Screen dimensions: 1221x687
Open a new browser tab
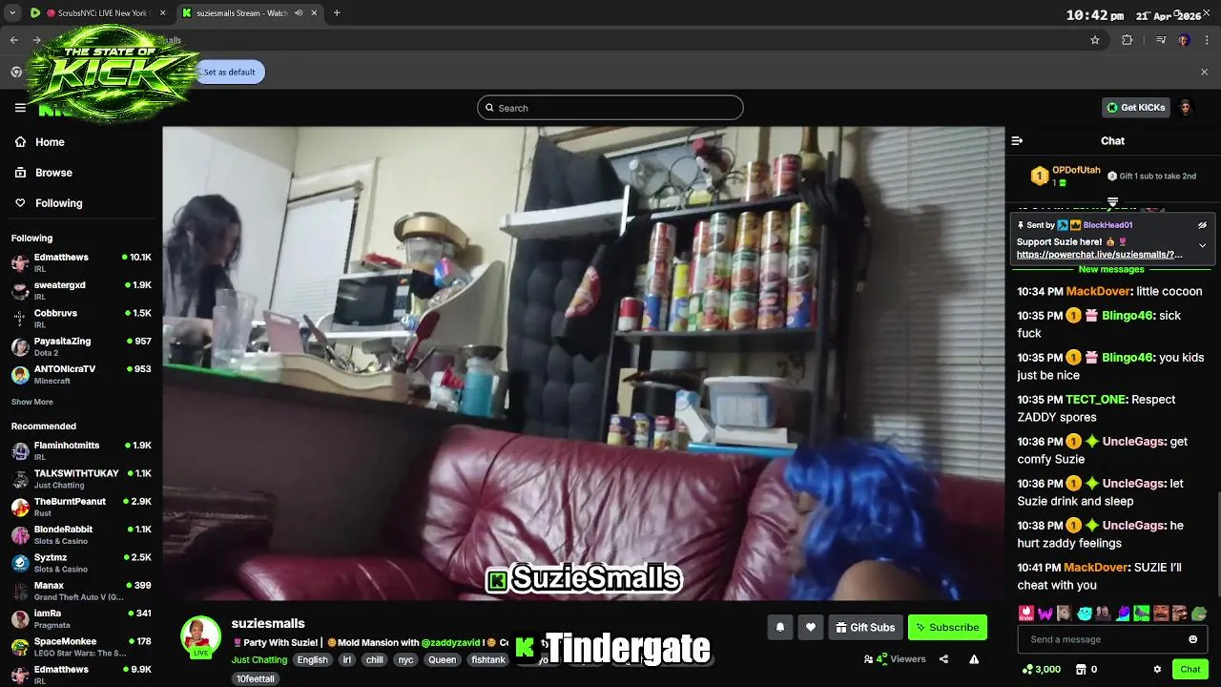337,13
